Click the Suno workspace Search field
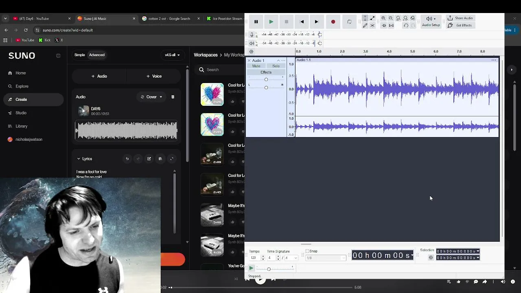This screenshot has height=293, width=521. click(x=220, y=70)
